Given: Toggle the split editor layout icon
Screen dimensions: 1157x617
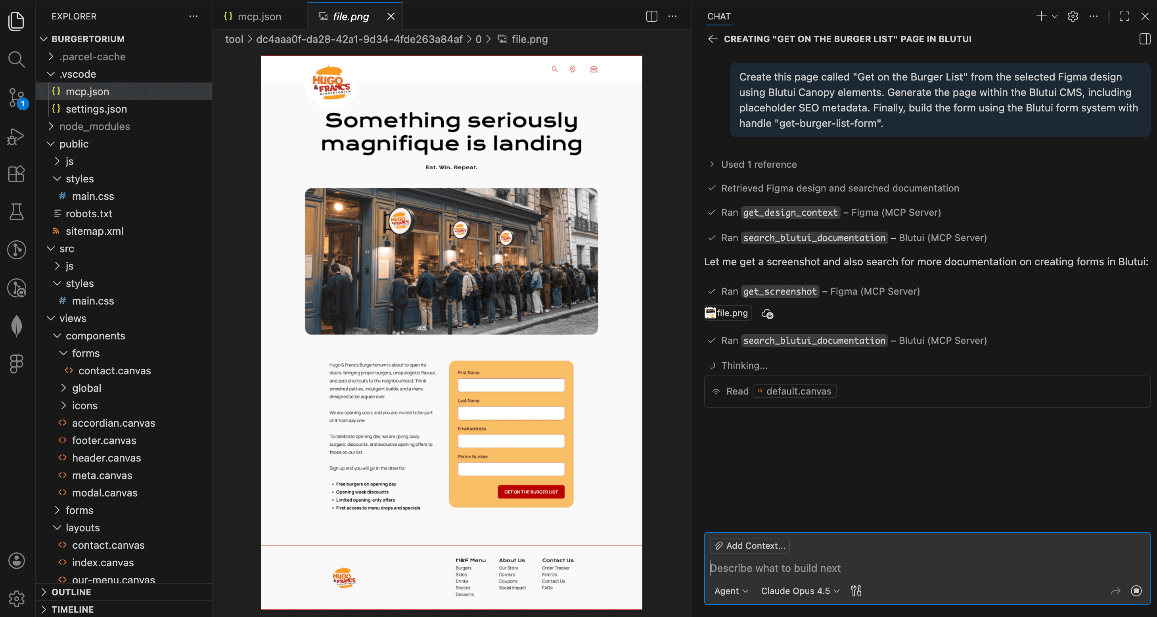Looking at the screenshot, I should click(651, 17).
